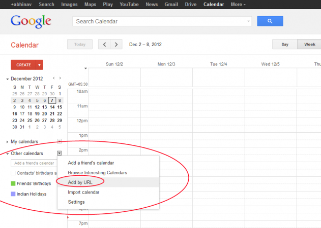Open the Other calendars options menu
The image size is (321, 228).
[x=60, y=153]
